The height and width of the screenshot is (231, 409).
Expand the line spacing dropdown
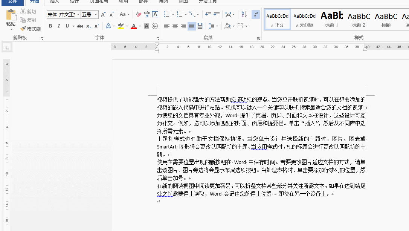[x=217, y=26]
